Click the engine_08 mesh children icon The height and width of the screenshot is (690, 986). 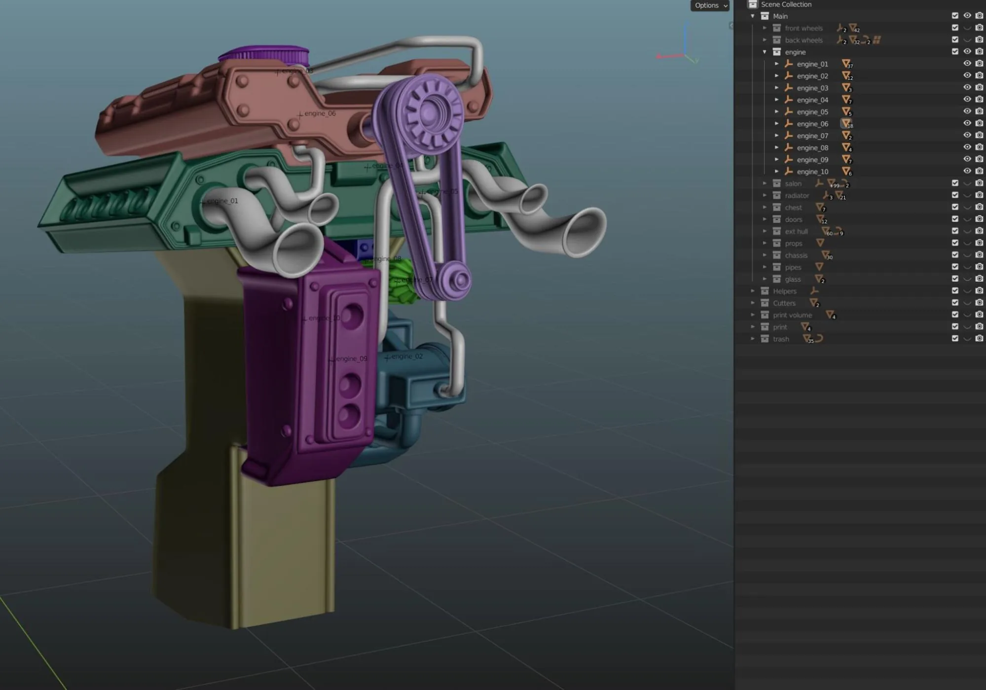846,147
